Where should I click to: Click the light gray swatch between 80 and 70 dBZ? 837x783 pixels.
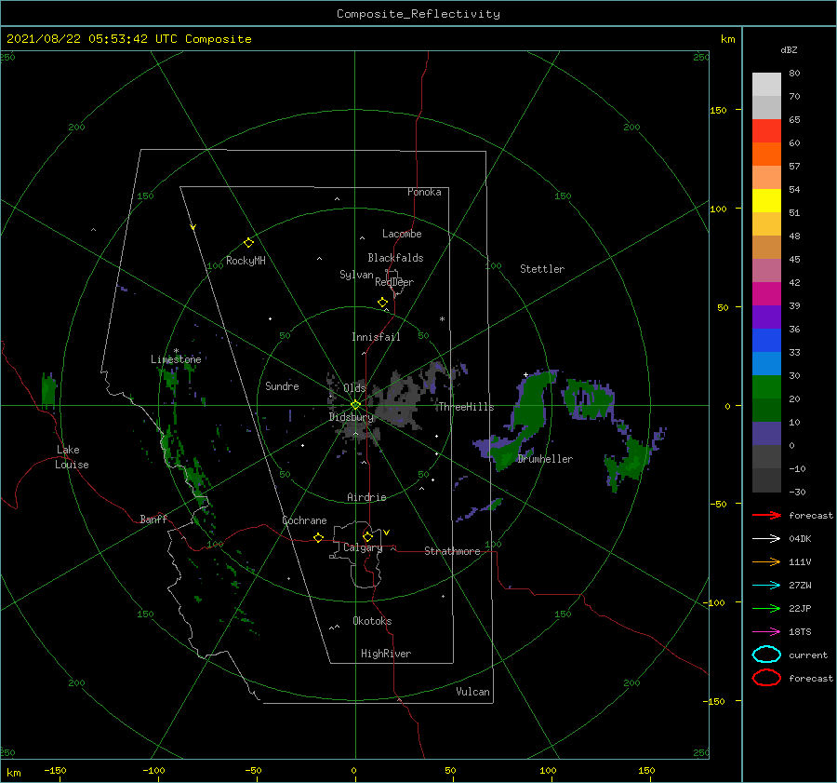pos(766,85)
